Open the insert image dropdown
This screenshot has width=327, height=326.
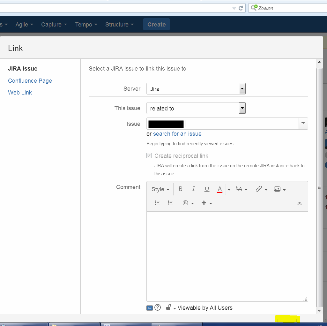(x=280, y=189)
